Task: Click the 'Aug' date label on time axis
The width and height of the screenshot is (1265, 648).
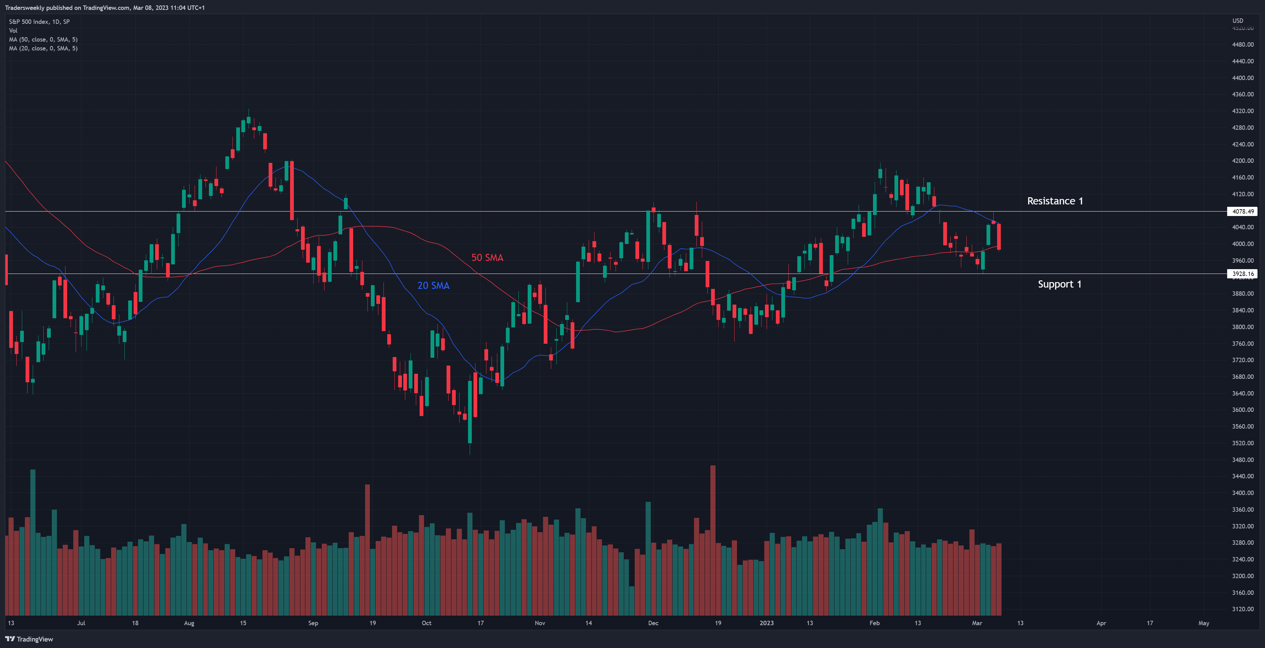Action: pyautogui.click(x=189, y=623)
